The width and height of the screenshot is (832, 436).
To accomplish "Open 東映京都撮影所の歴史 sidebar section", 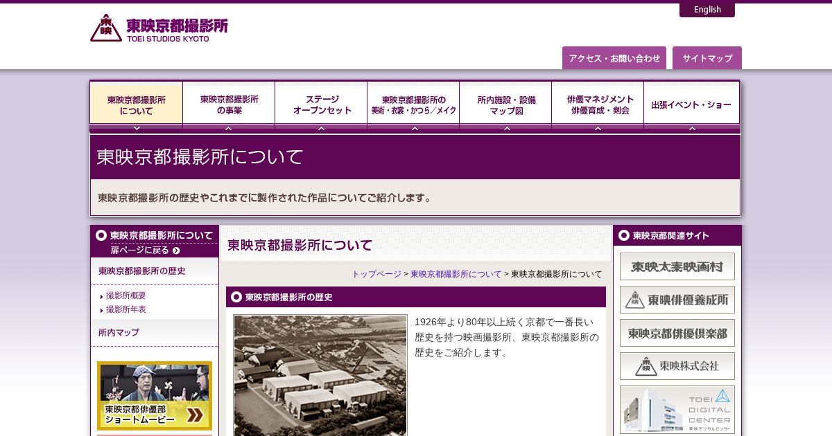I will tap(155, 271).
